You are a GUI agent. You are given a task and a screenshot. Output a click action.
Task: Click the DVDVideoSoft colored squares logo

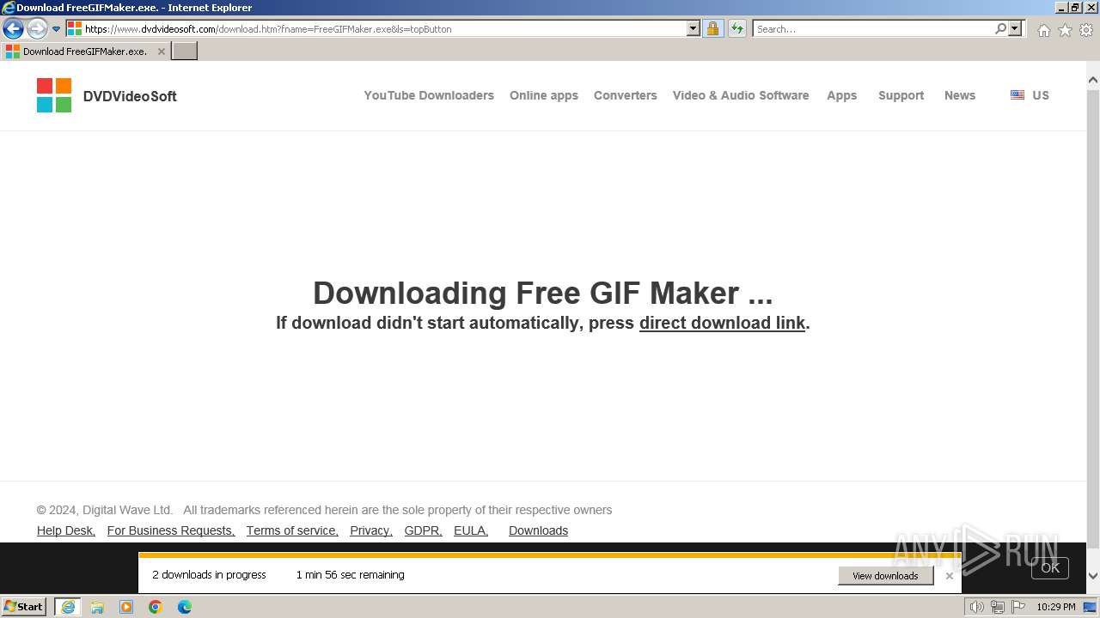point(54,95)
